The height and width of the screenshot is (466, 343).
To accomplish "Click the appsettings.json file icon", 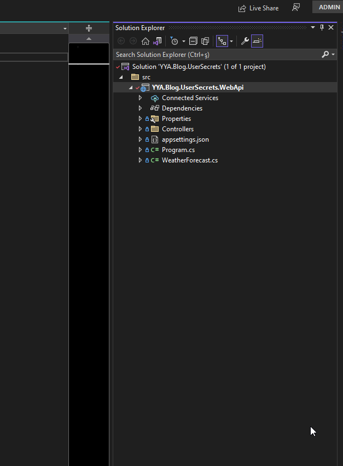I will tap(155, 139).
